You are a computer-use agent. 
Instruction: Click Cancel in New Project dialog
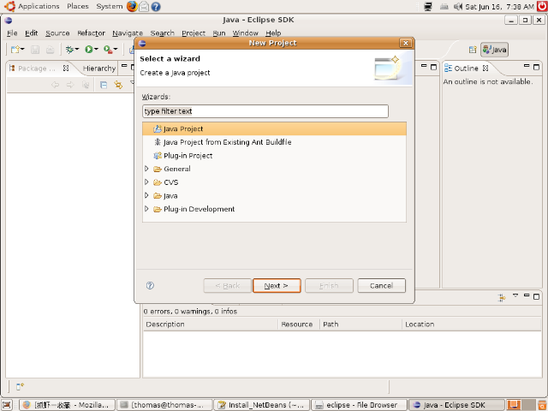pos(381,285)
